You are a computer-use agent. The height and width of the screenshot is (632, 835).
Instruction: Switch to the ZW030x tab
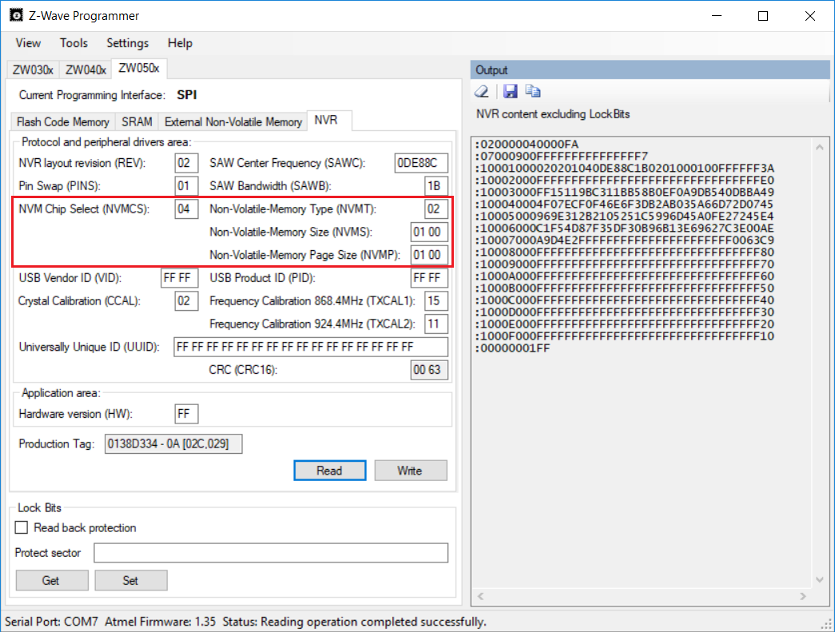[x=33, y=70]
